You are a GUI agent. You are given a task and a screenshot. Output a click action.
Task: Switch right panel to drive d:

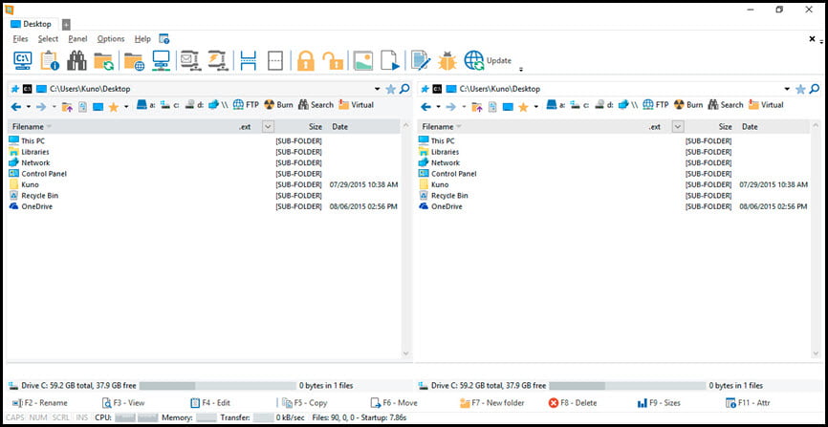[604, 105]
